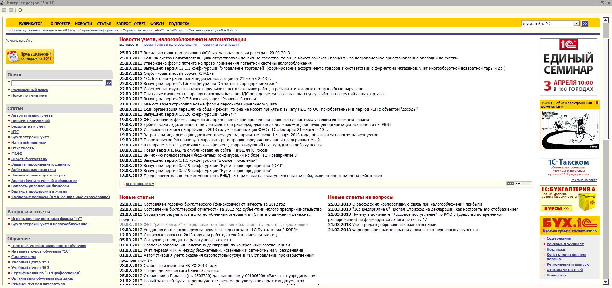Open the ВОПРОС - ОТВЕТ menu item
The width and height of the screenshot is (612, 288).
pos(131,24)
